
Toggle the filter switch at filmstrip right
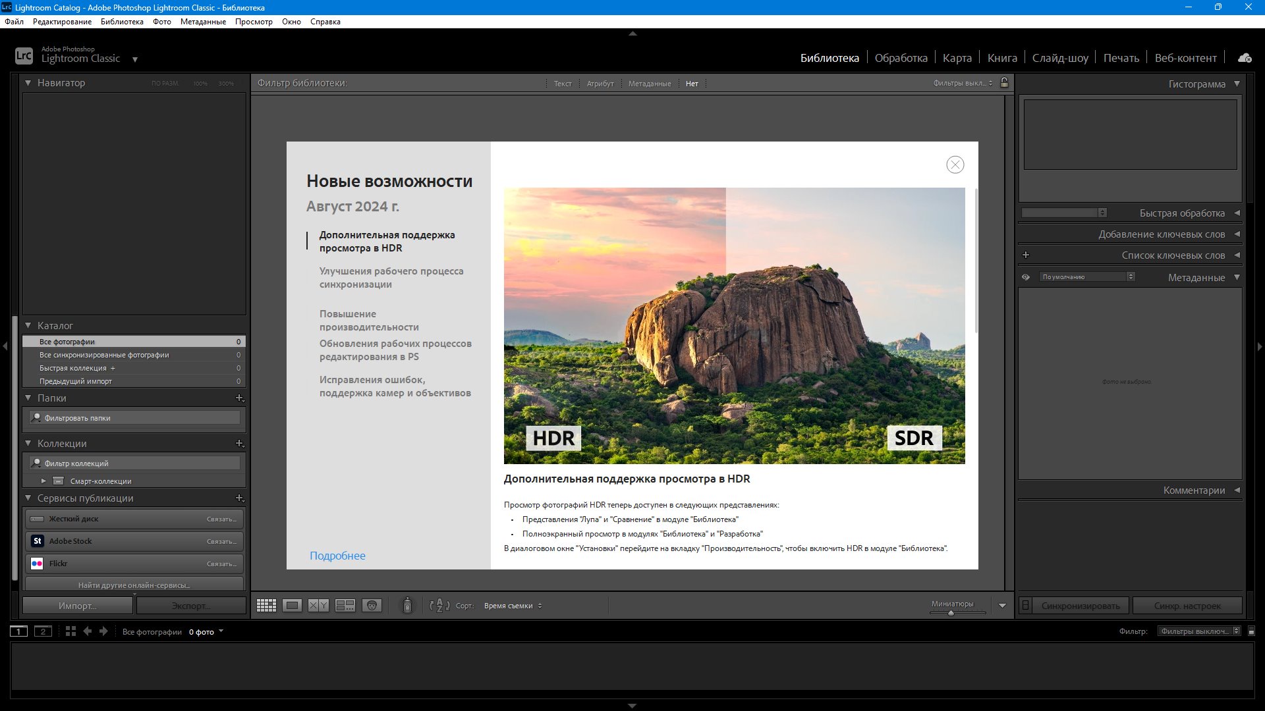coord(1251,631)
